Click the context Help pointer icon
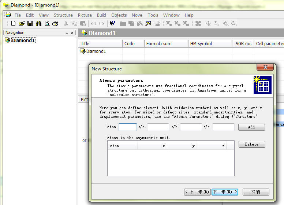The image size is (284, 205). point(112,23)
